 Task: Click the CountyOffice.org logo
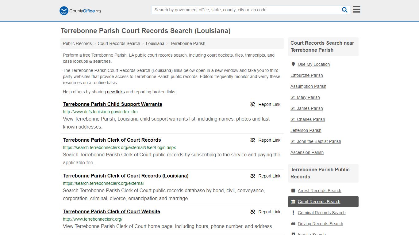pos(80,11)
